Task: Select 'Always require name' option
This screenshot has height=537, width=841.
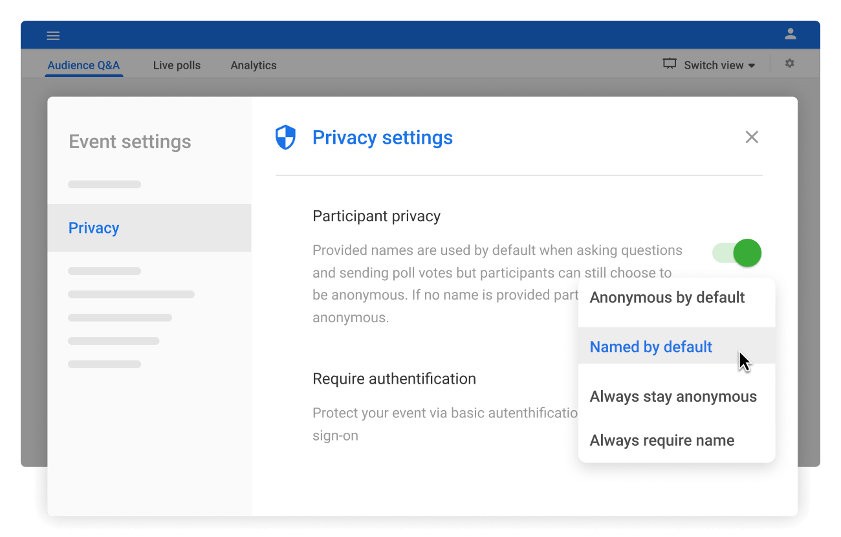Action: click(662, 441)
